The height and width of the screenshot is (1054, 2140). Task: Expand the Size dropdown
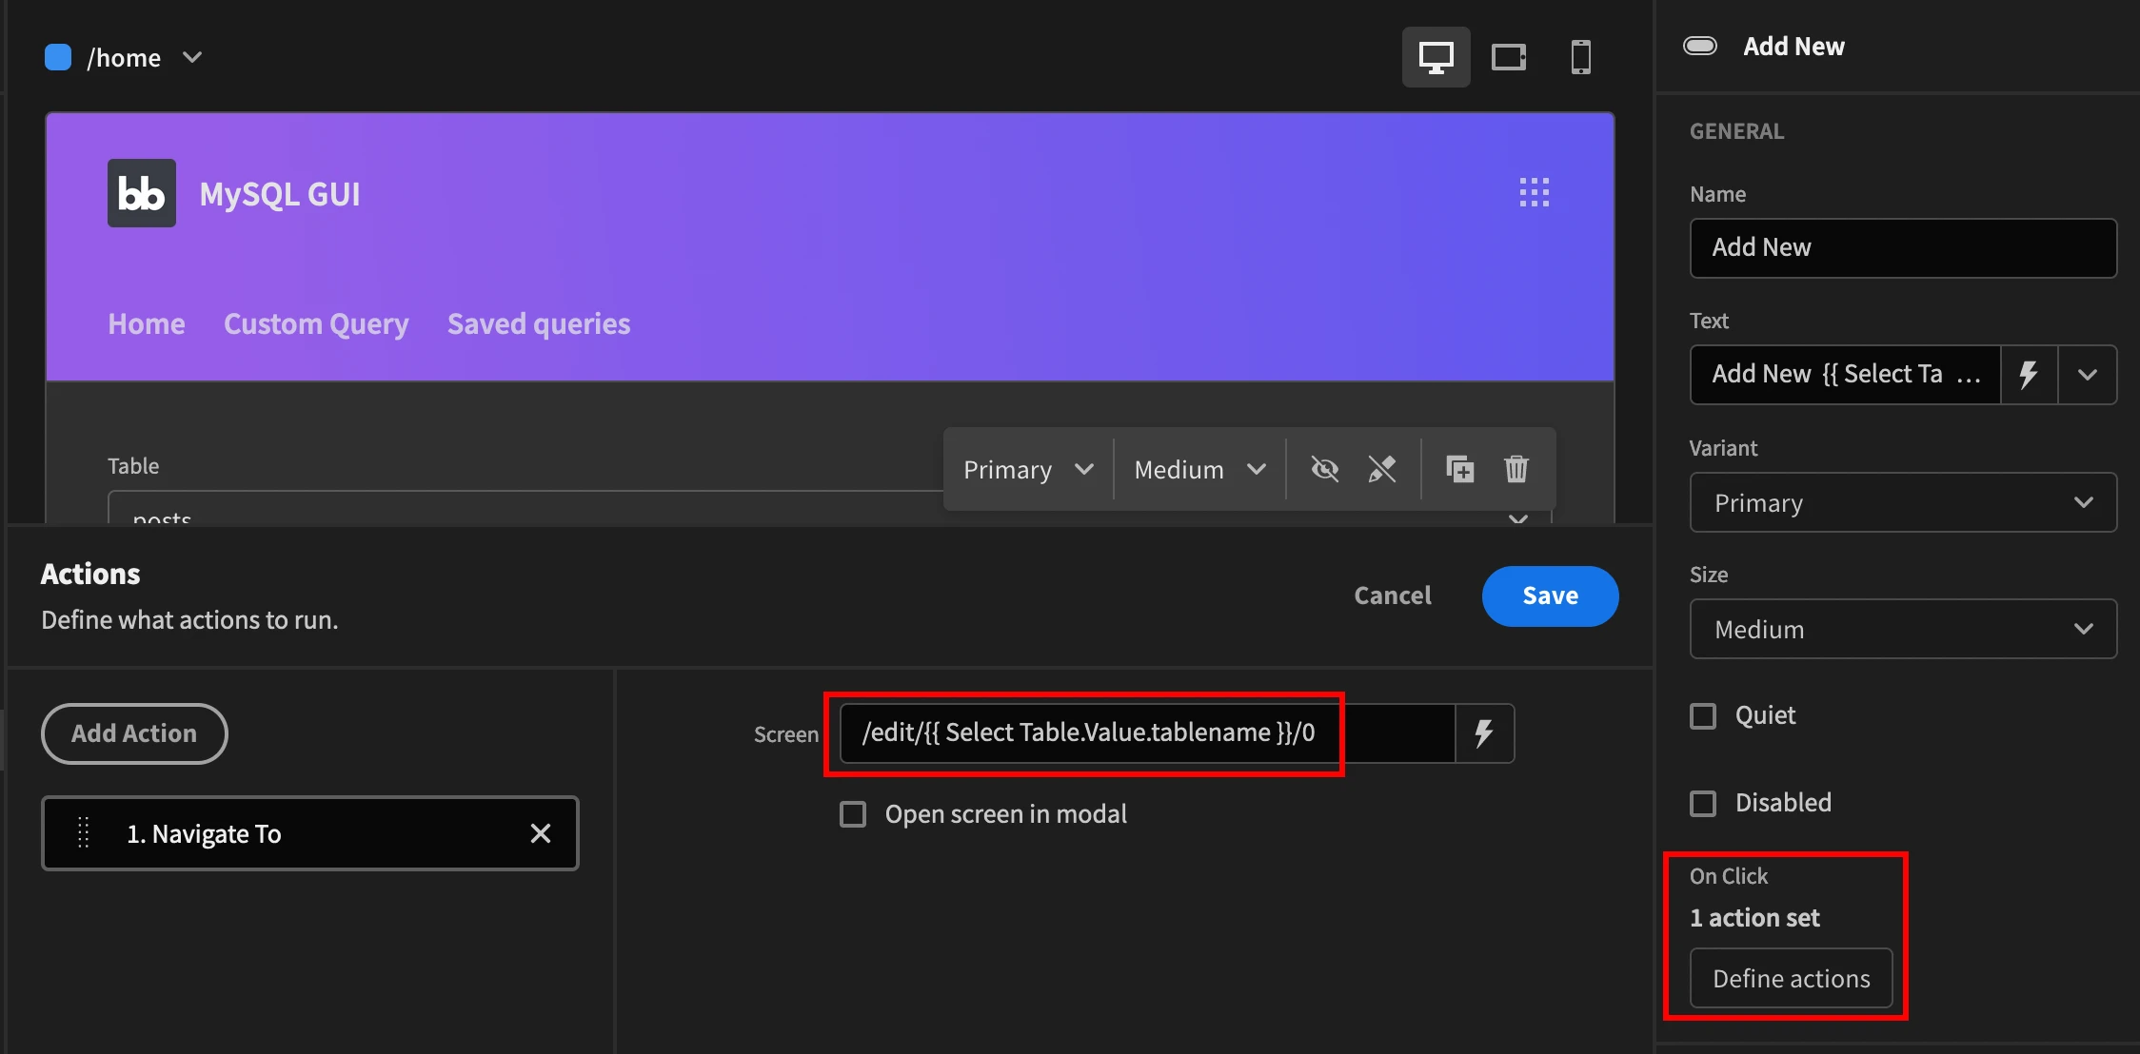tap(1900, 629)
